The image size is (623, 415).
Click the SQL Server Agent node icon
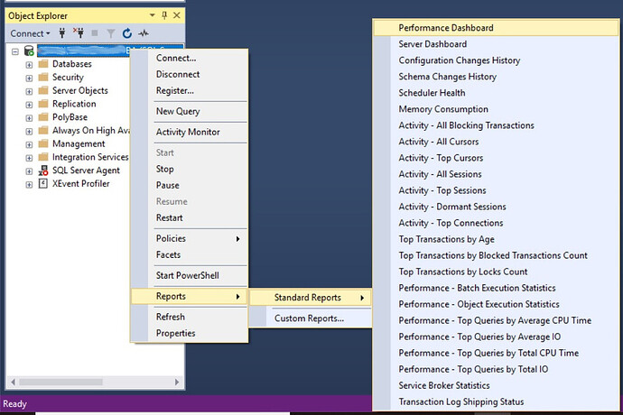(x=43, y=171)
